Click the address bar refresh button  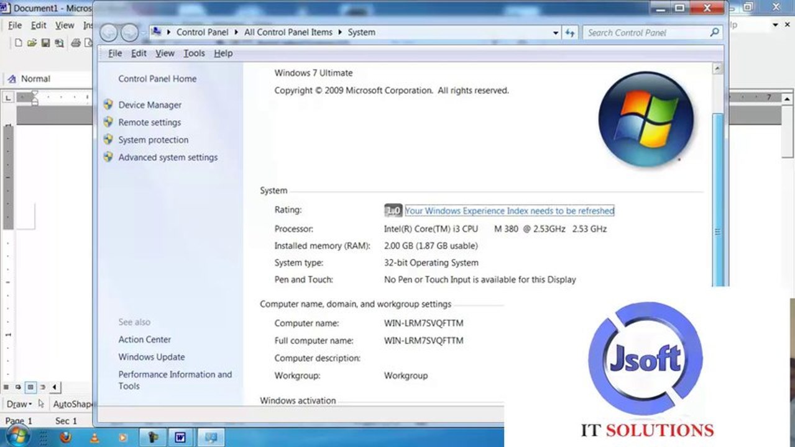(570, 32)
